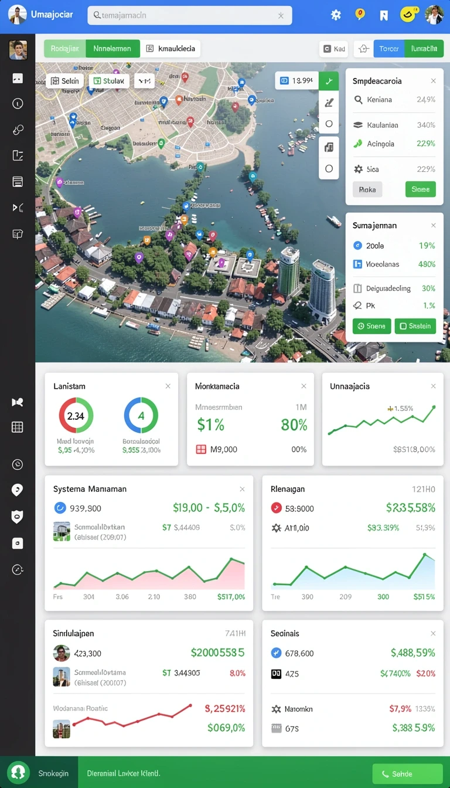The image size is (450, 788).
Task: Select the green pen tool on the map toolbar
Action: tap(329, 81)
